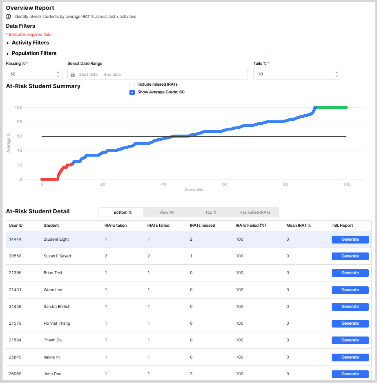
Task: Click the Ho Viet Thang student name
Action: coord(57,323)
